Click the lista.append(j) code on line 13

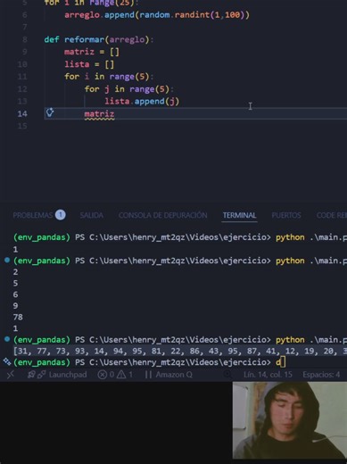point(142,102)
